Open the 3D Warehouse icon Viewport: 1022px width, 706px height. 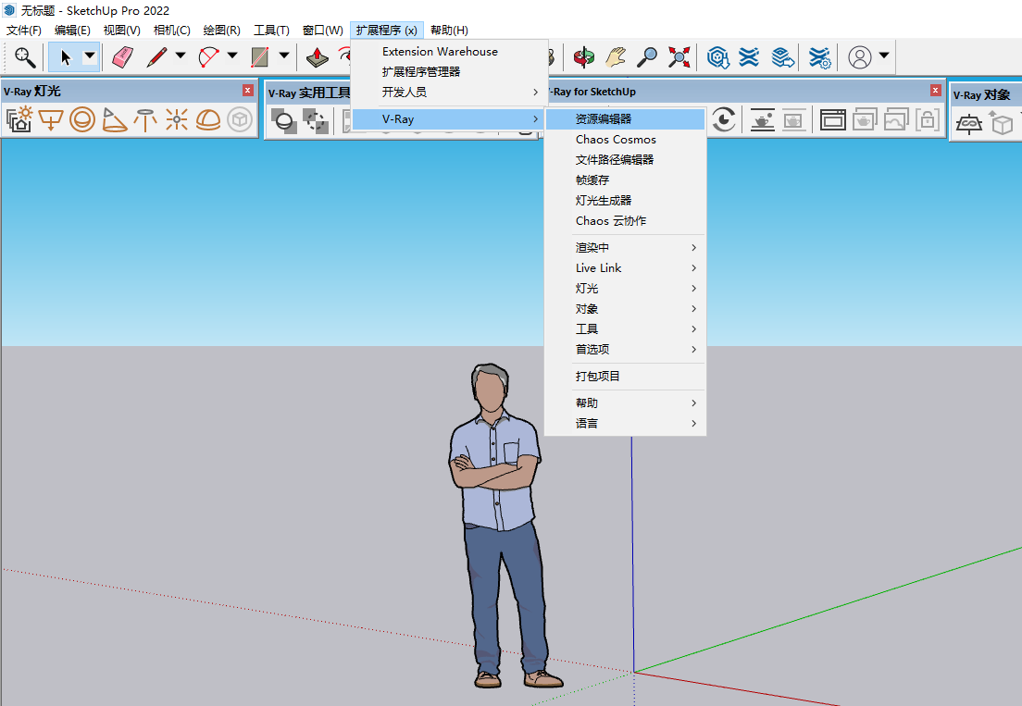click(717, 57)
